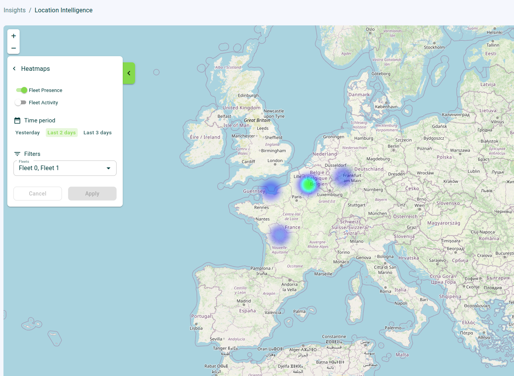514x376 pixels.
Task: Enable Fleet Activity heatmap
Action: [21, 102]
